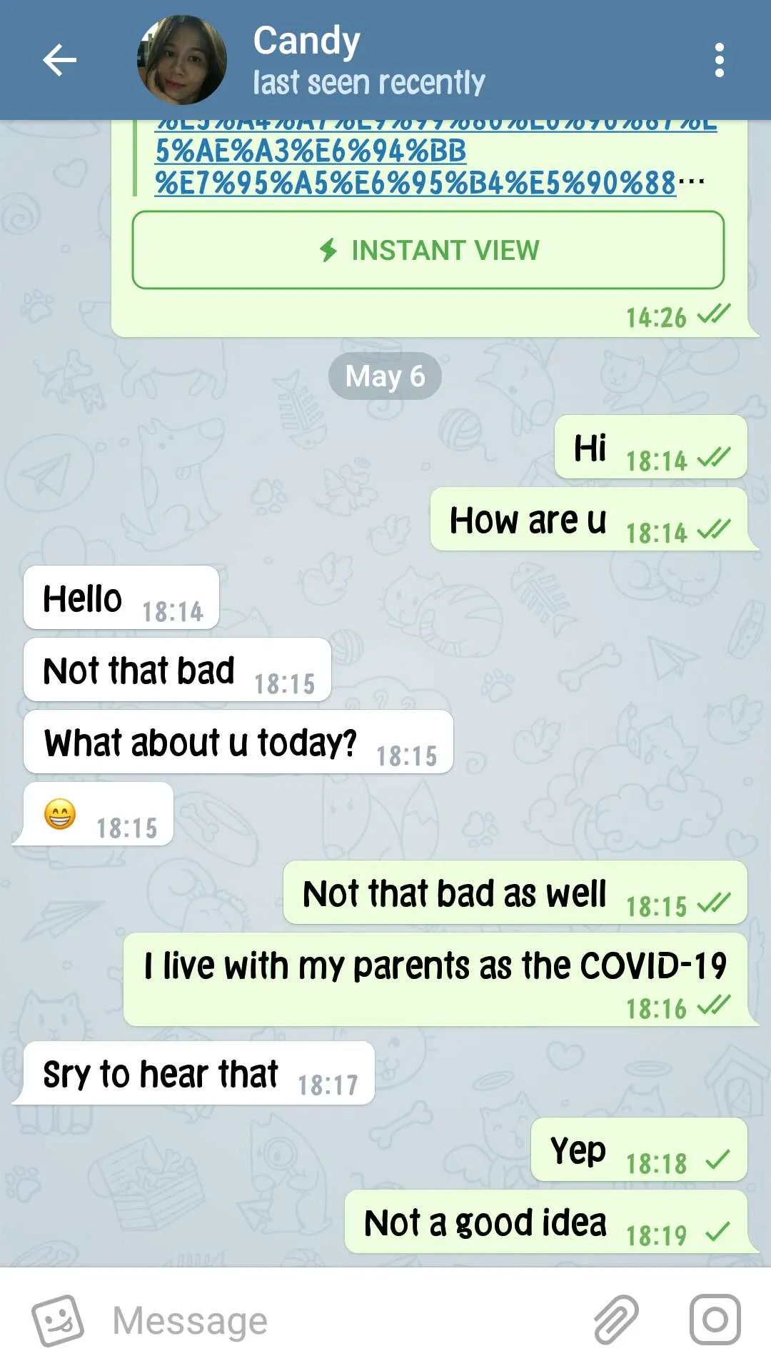Tap the 'last seen recently' status text
Image resolution: width=771 pixels, height=1371 pixels.
pos(369,83)
